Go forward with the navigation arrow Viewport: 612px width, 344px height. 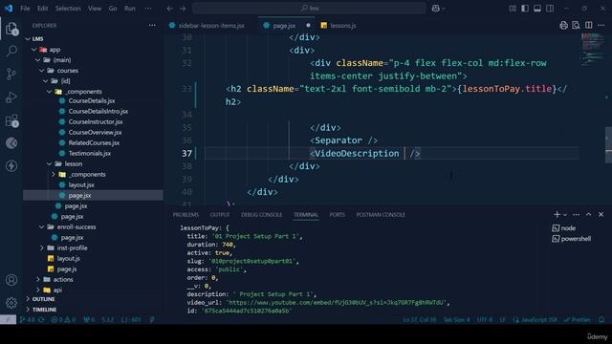pyautogui.click(x=183, y=9)
